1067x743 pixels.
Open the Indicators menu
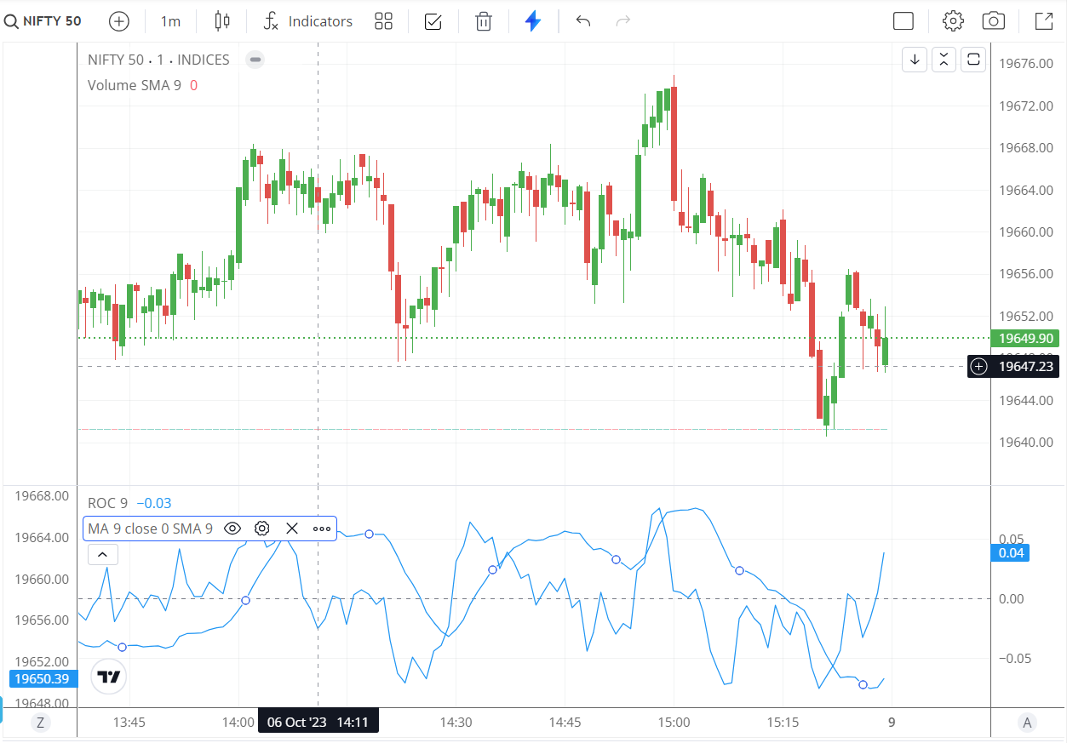tap(307, 21)
